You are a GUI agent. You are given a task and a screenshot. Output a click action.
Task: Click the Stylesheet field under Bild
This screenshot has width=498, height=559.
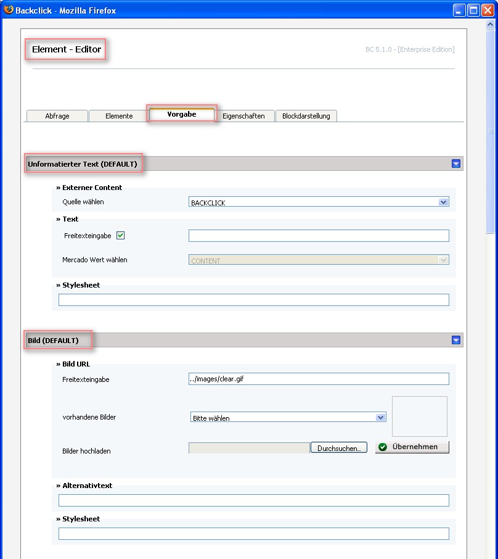coord(254,534)
